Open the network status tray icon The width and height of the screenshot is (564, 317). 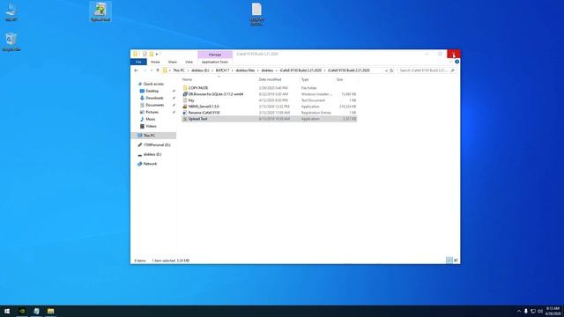(533, 311)
